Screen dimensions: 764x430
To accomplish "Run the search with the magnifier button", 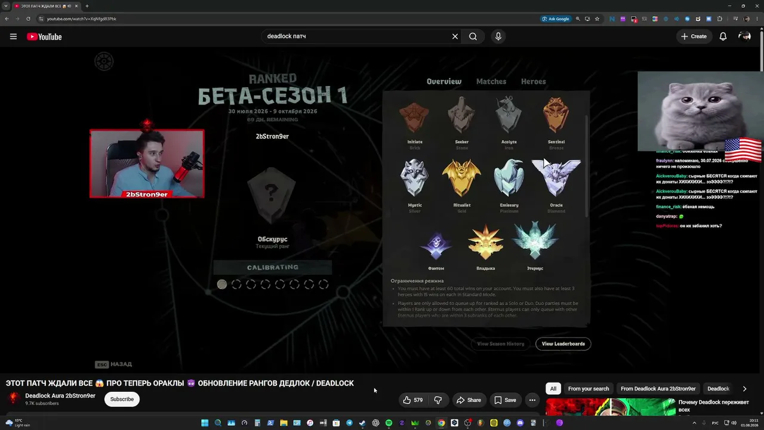I will coord(473,36).
